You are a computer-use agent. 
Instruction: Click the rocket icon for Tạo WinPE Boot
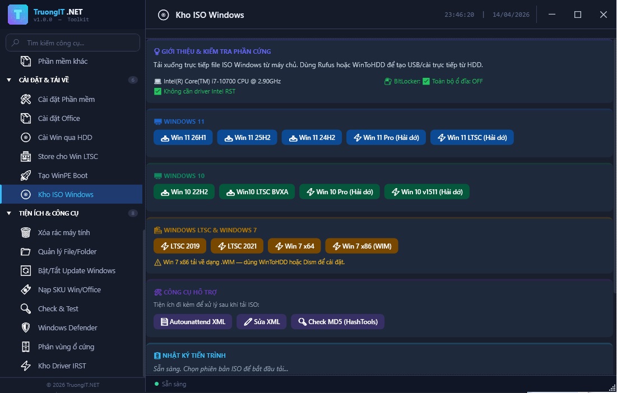(26, 175)
